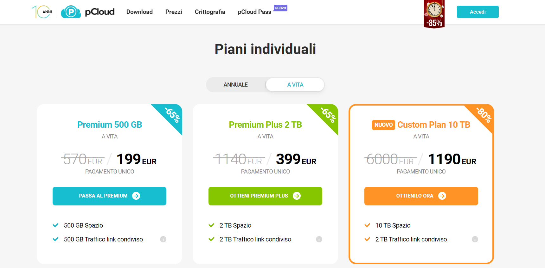Click the Custom Plan 10 TB title
Viewport: 545px width, 268px height.
[433, 125]
